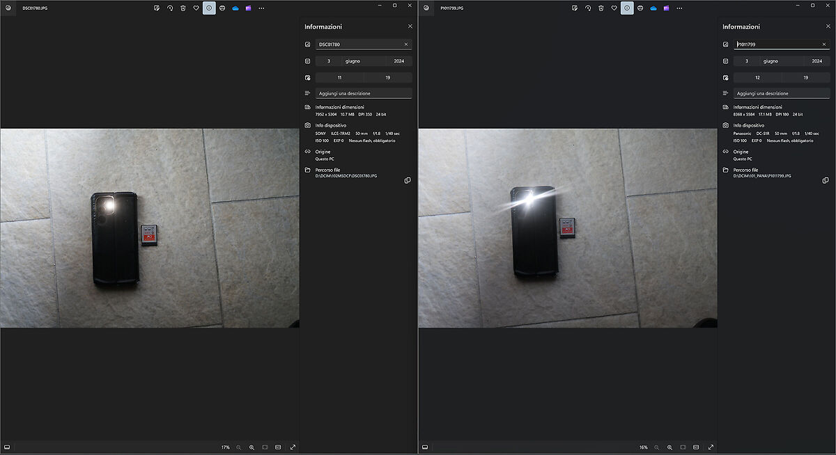Clear the DSC01780 filename field
The image size is (836, 455).
[406, 45]
